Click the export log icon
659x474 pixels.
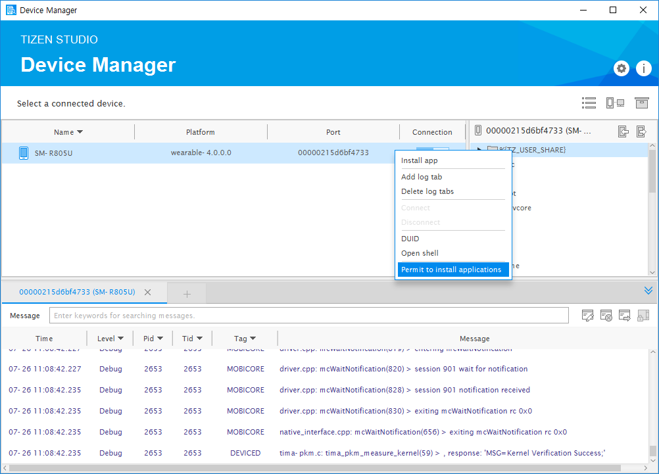tap(624, 316)
